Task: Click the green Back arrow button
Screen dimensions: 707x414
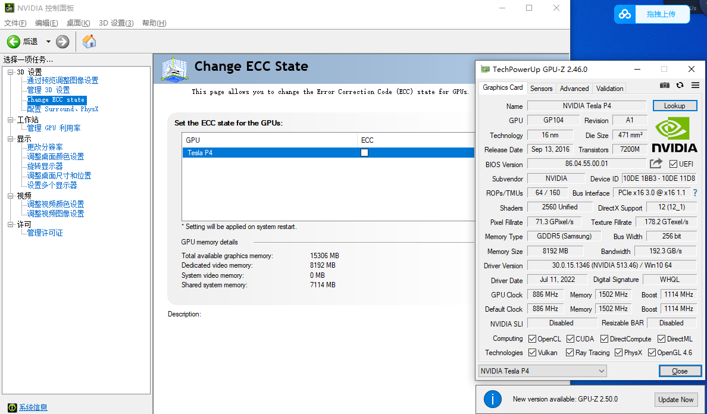Action: 14,42
